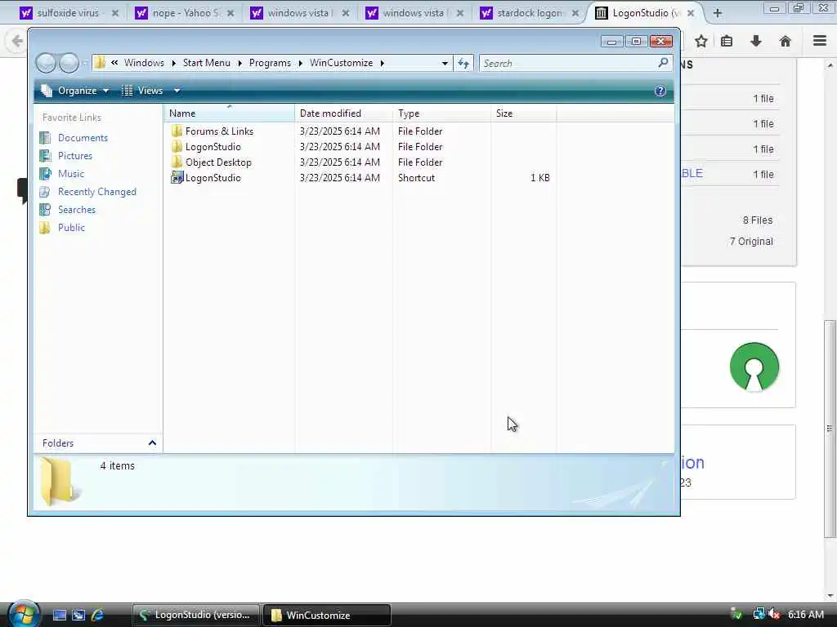Expand the arrow after the Windows breadcrumb
This screenshot has width=837, height=627.
(173, 64)
